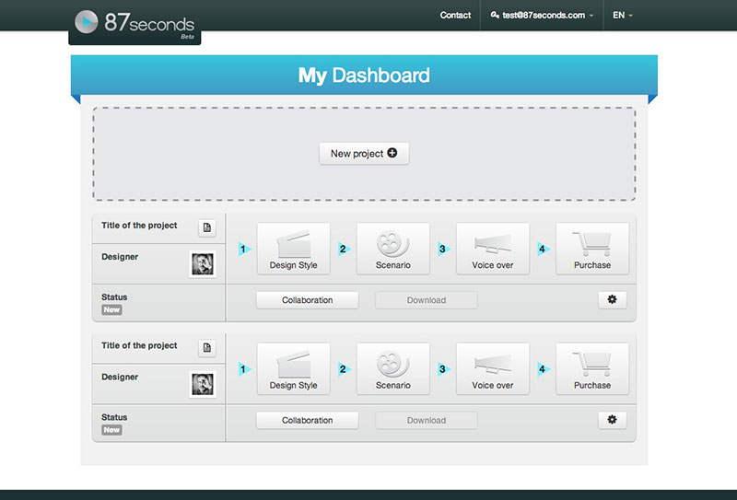737x500 pixels.
Task: Open Scenario step in first project
Action: [393, 248]
